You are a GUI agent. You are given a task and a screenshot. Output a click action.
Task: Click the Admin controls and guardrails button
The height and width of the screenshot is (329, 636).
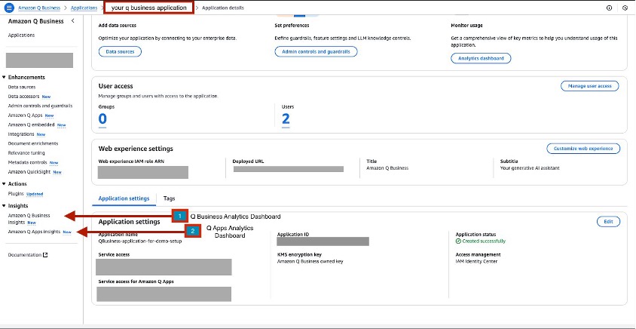click(316, 51)
